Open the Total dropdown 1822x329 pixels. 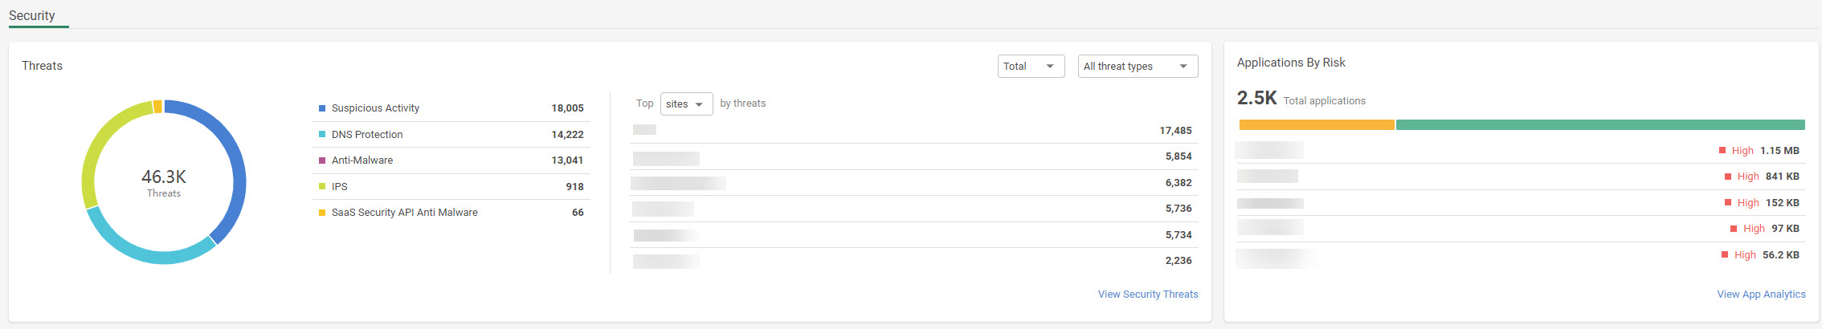click(1031, 67)
